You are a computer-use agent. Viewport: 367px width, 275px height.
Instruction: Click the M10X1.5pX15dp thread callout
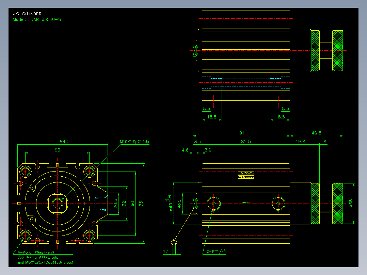click(134, 142)
